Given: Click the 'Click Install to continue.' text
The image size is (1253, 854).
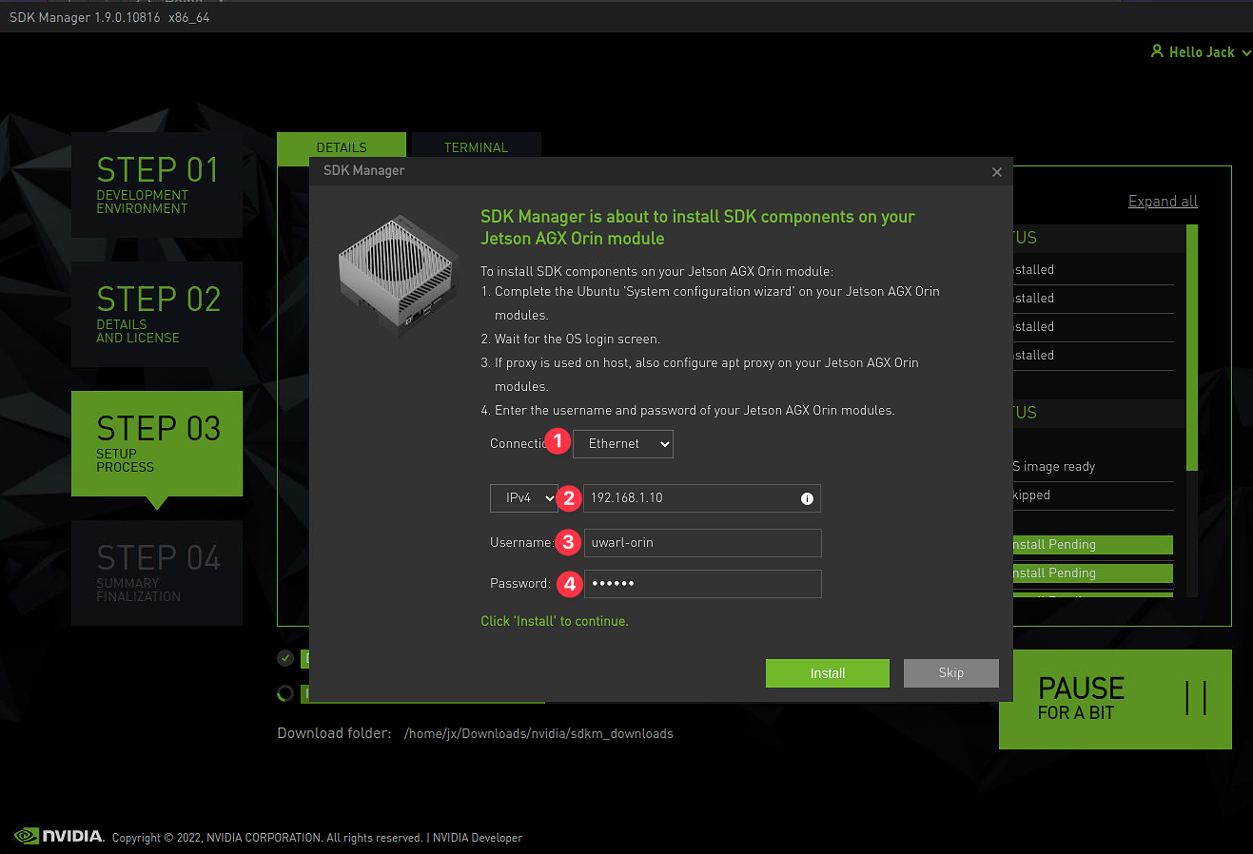Looking at the screenshot, I should [555, 621].
